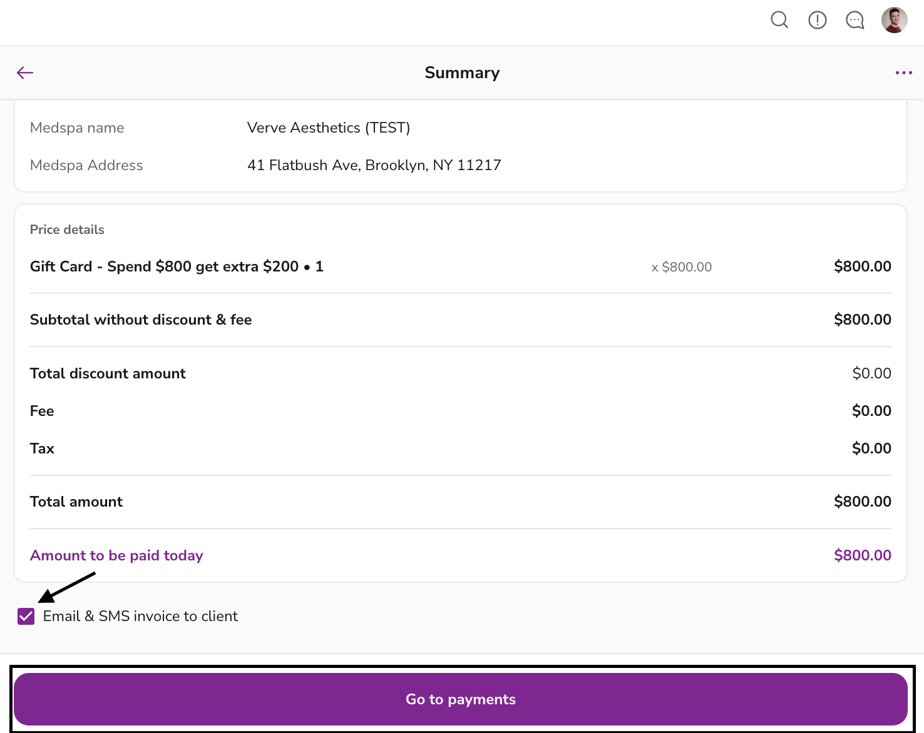Open the chat bubble messages icon
This screenshot has width=924, height=733.
[x=855, y=20]
